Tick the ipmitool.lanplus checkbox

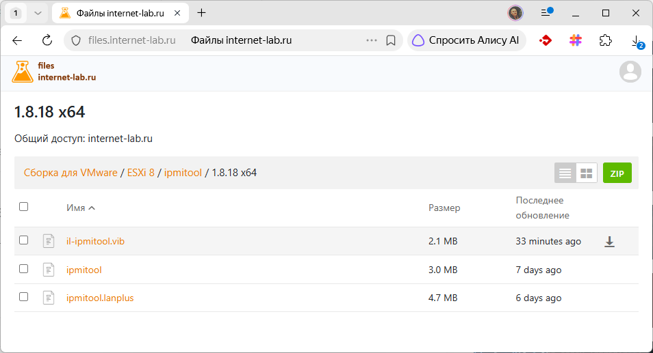click(24, 296)
